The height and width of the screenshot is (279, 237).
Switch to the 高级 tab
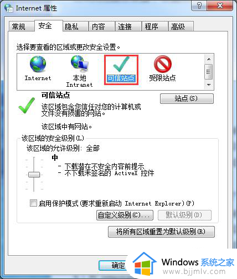(178, 27)
